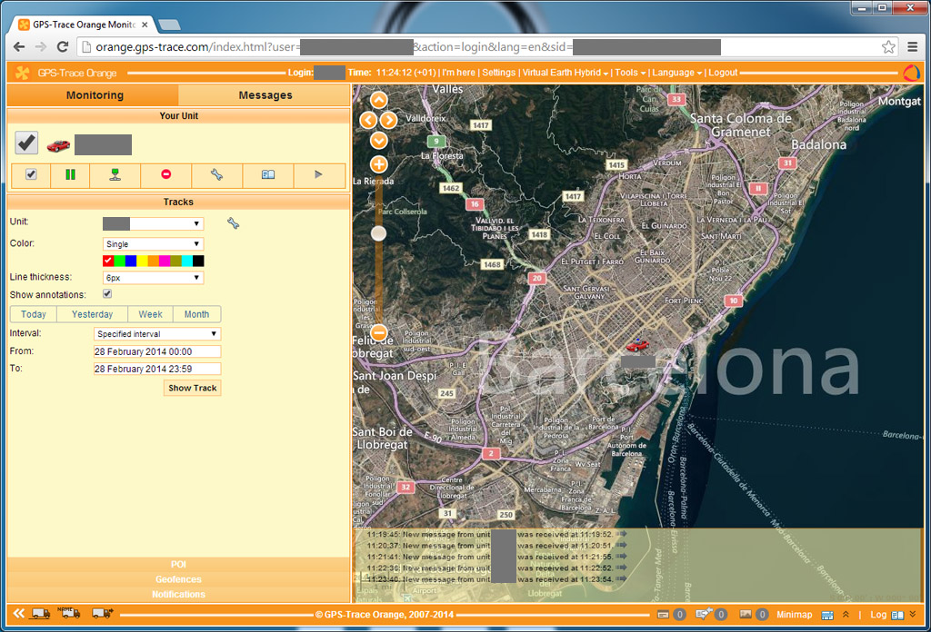The width and height of the screenshot is (931, 632).
Task: Click the red car marker on the map
Action: point(637,345)
